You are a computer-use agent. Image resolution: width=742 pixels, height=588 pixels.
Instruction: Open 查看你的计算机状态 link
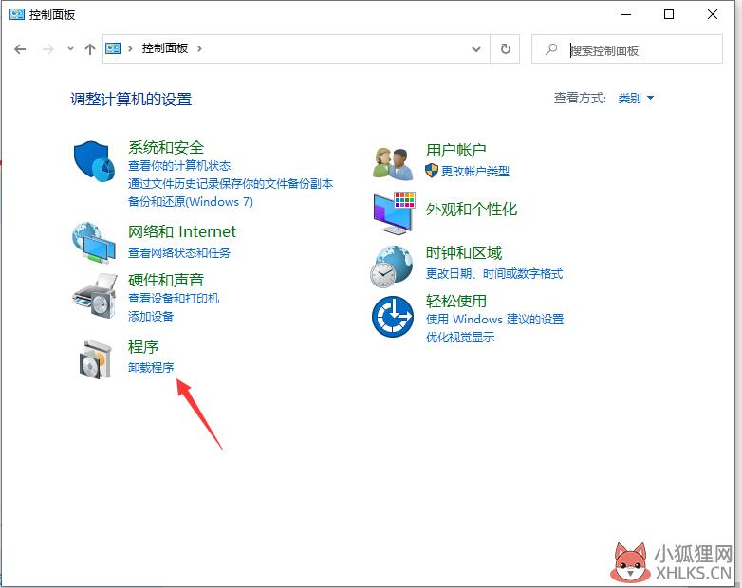[179, 166]
